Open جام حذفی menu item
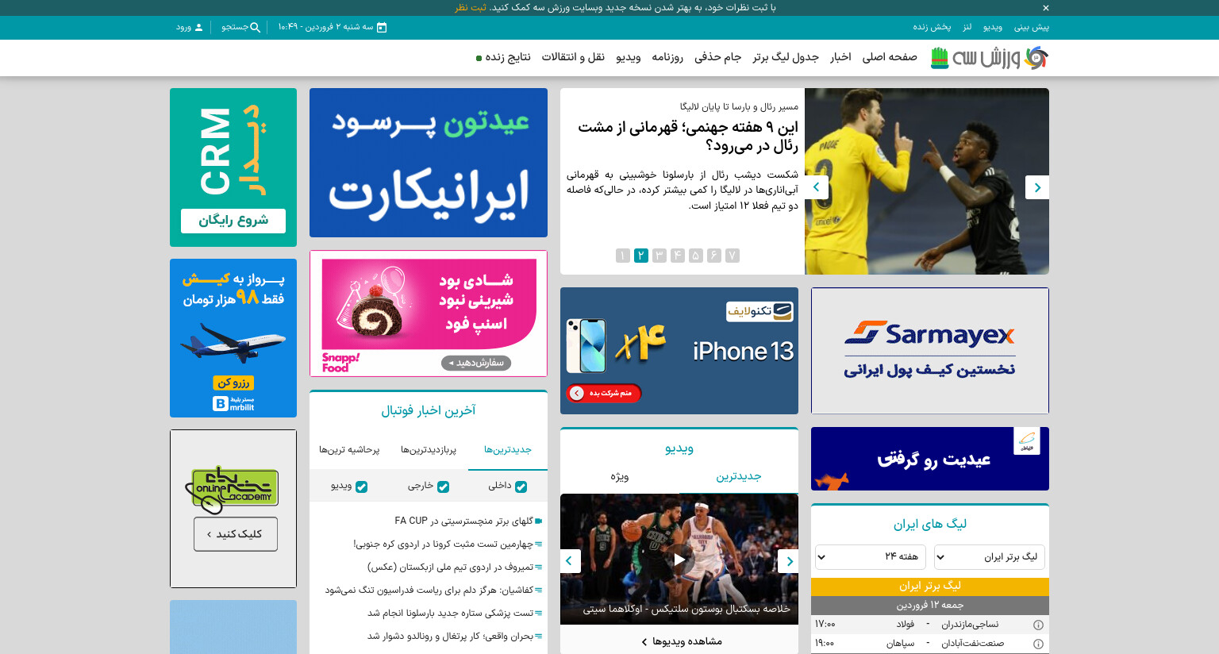This screenshot has height=654, width=1219. (717, 57)
